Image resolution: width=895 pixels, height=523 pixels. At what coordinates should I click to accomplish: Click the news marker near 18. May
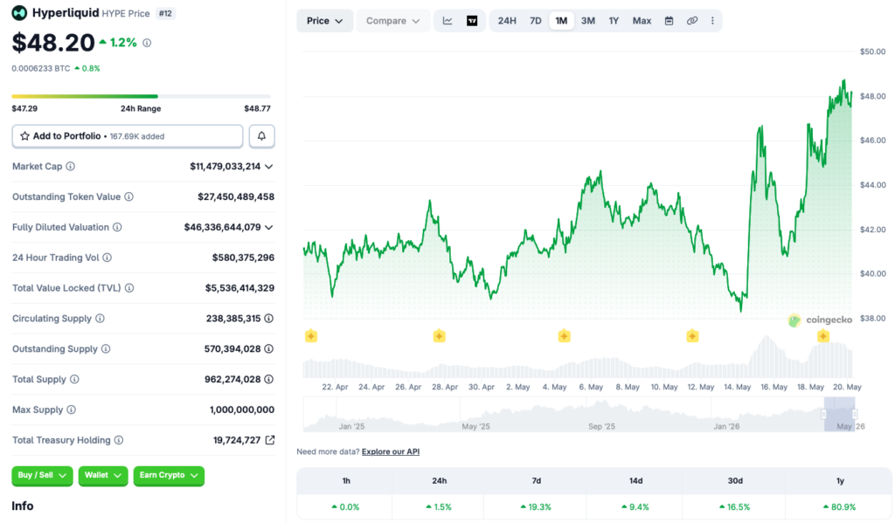tap(823, 336)
